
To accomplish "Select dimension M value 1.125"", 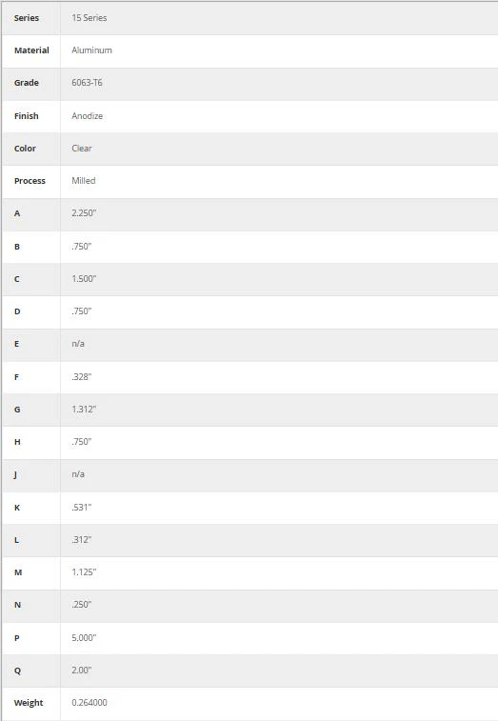I will [x=84, y=572].
